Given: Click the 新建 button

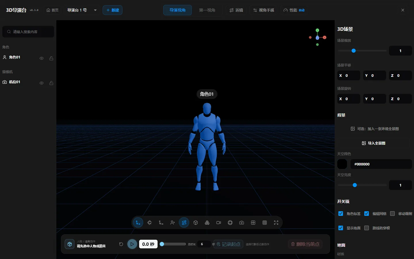Looking at the screenshot, I should coord(112,10).
